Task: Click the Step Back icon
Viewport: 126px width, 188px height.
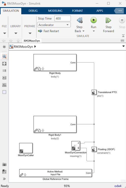Action: pyautogui.click(x=80, y=20)
